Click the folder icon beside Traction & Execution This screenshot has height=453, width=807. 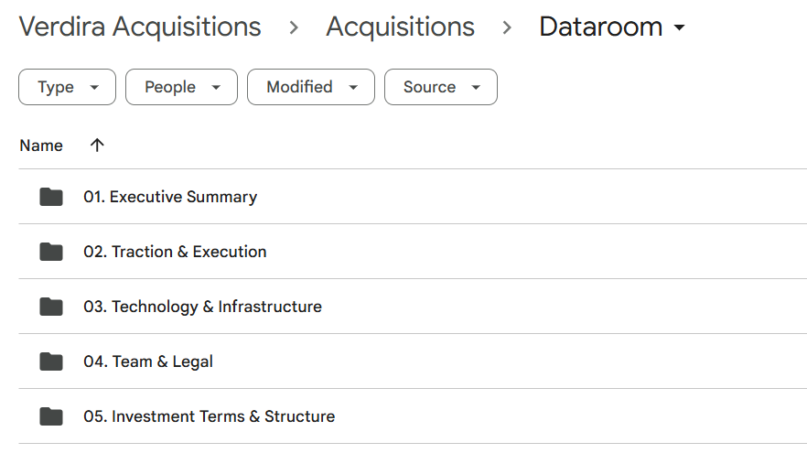51,252
